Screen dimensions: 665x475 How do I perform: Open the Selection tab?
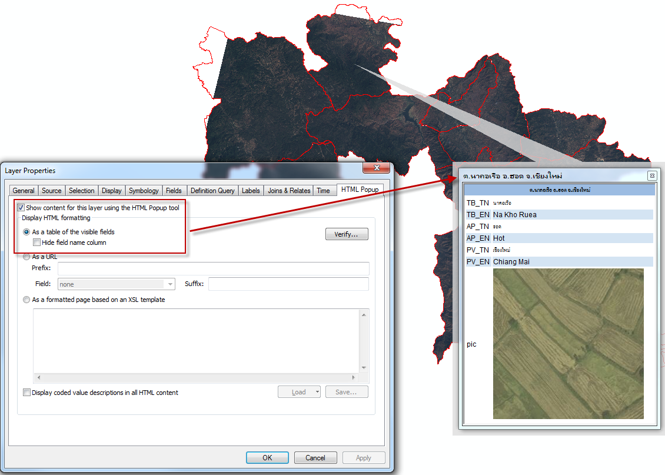pyautogui.click(x=81, y=191)
